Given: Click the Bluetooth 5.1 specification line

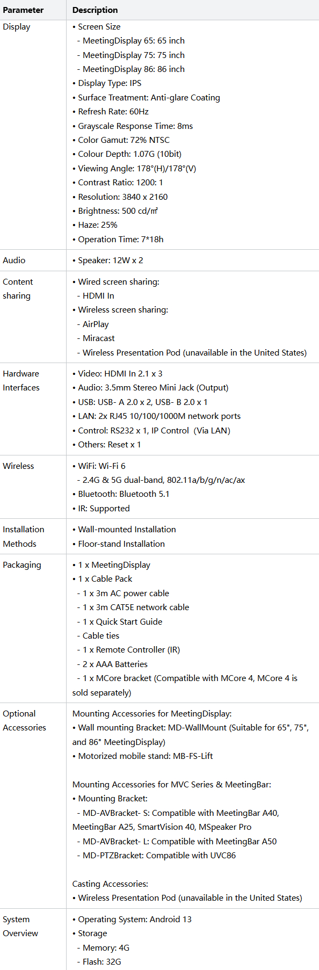Looking at the screenshot, I should tap(121, 494).
